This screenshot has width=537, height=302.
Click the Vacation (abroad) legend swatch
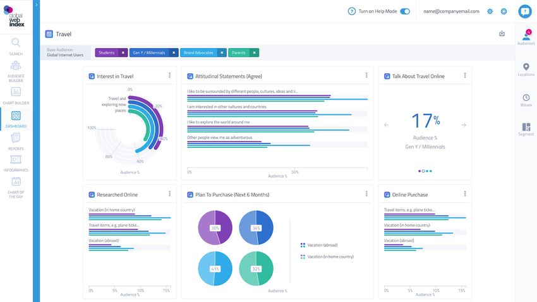click(x=303, y=245)
